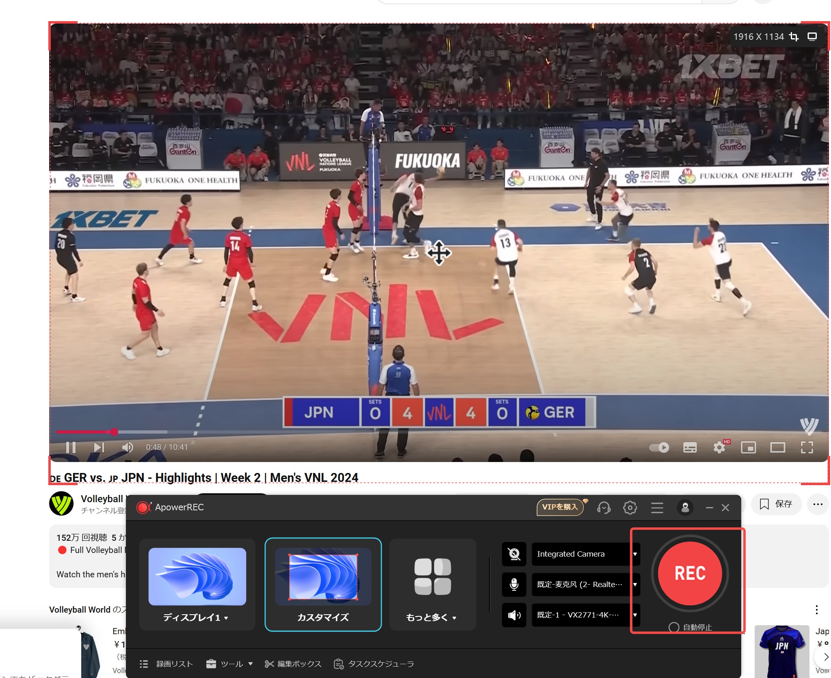Mute the YouTube video volume
The width and height of the screenshot is (831, 678).
point(128,447)
